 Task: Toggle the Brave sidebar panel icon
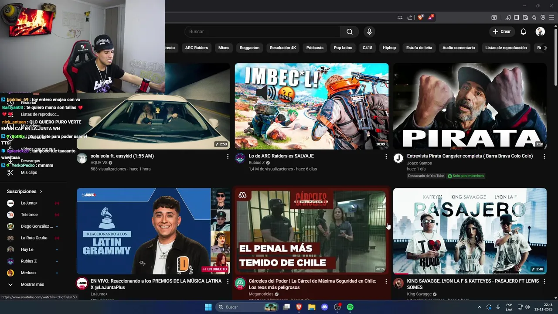pos(517,17)
